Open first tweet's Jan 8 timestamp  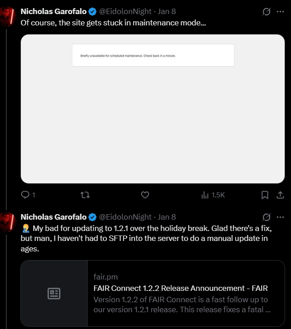(167, 12)
